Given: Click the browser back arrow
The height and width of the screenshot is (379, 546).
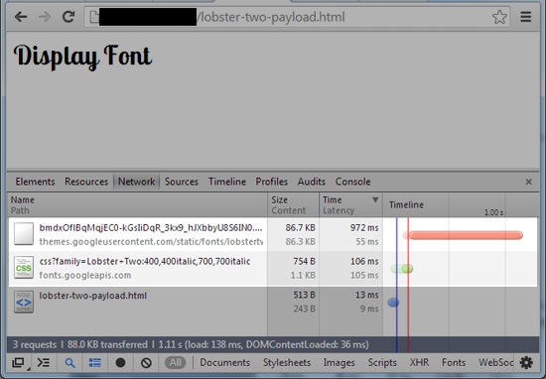Looking at the screenshot, I should pos(21,17).
